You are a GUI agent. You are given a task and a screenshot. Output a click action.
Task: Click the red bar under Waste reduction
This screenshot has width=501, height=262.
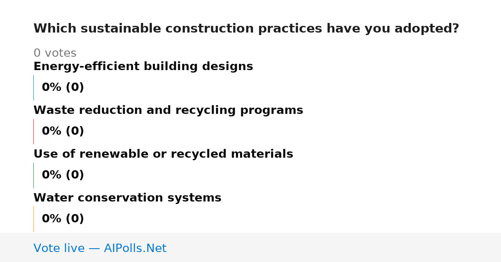pyautogui.click(x=33, y=131)
